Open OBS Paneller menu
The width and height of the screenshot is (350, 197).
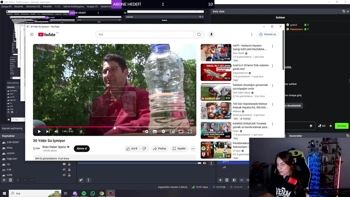[47, 6]
